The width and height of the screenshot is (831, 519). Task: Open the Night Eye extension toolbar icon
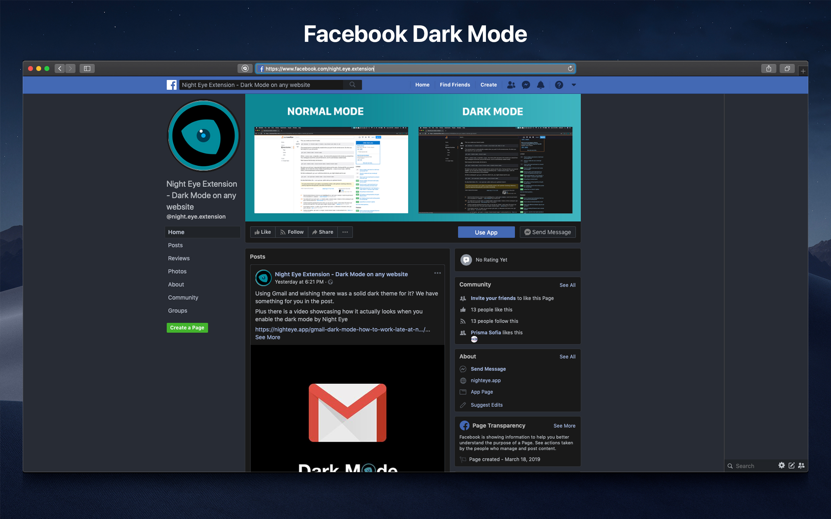[245, 69]
